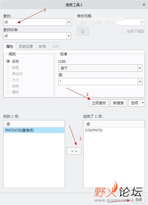
Task: Choose the 表达式 radio option
Action: (8, 74)
